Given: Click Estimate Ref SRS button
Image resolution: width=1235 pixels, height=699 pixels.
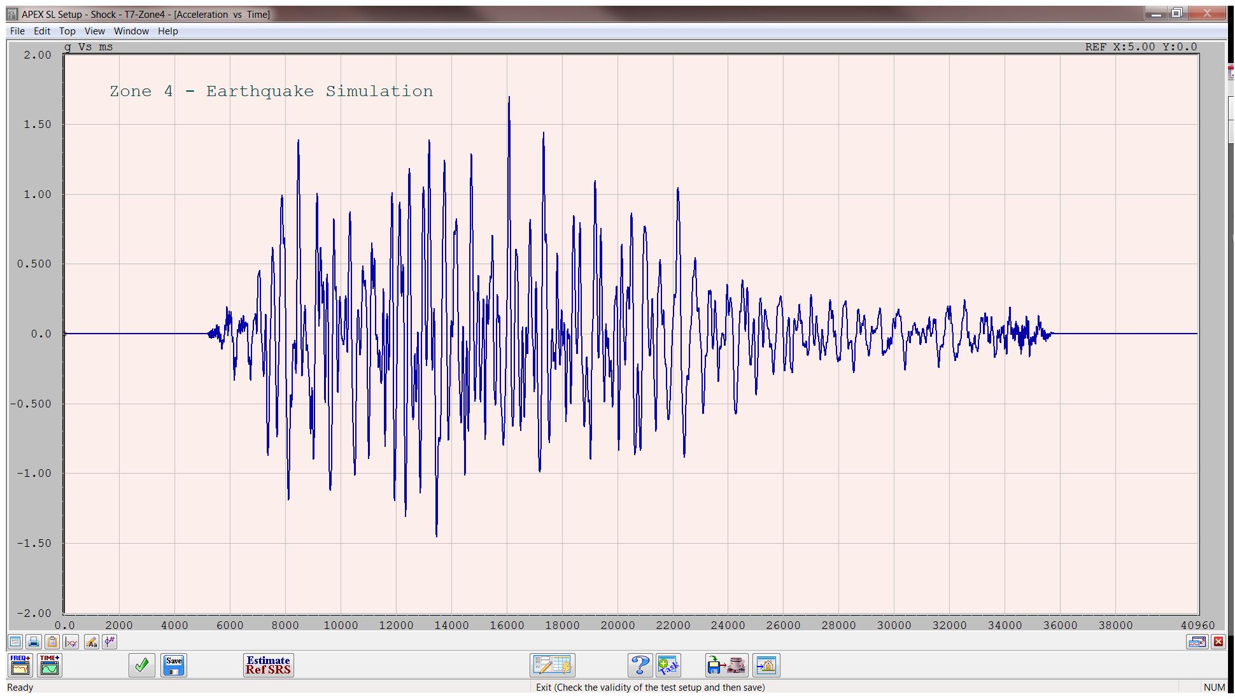Looking at the screenshot, I should tap(268, 665).
